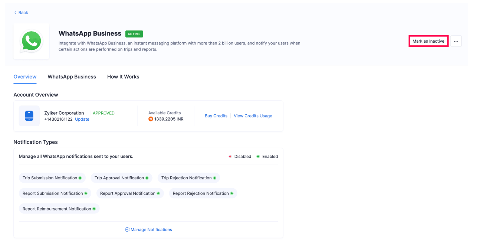The height and width of the screenshot is (245, 483).
Task: Click the Manage Notifications gear icon
Action: 127,230
